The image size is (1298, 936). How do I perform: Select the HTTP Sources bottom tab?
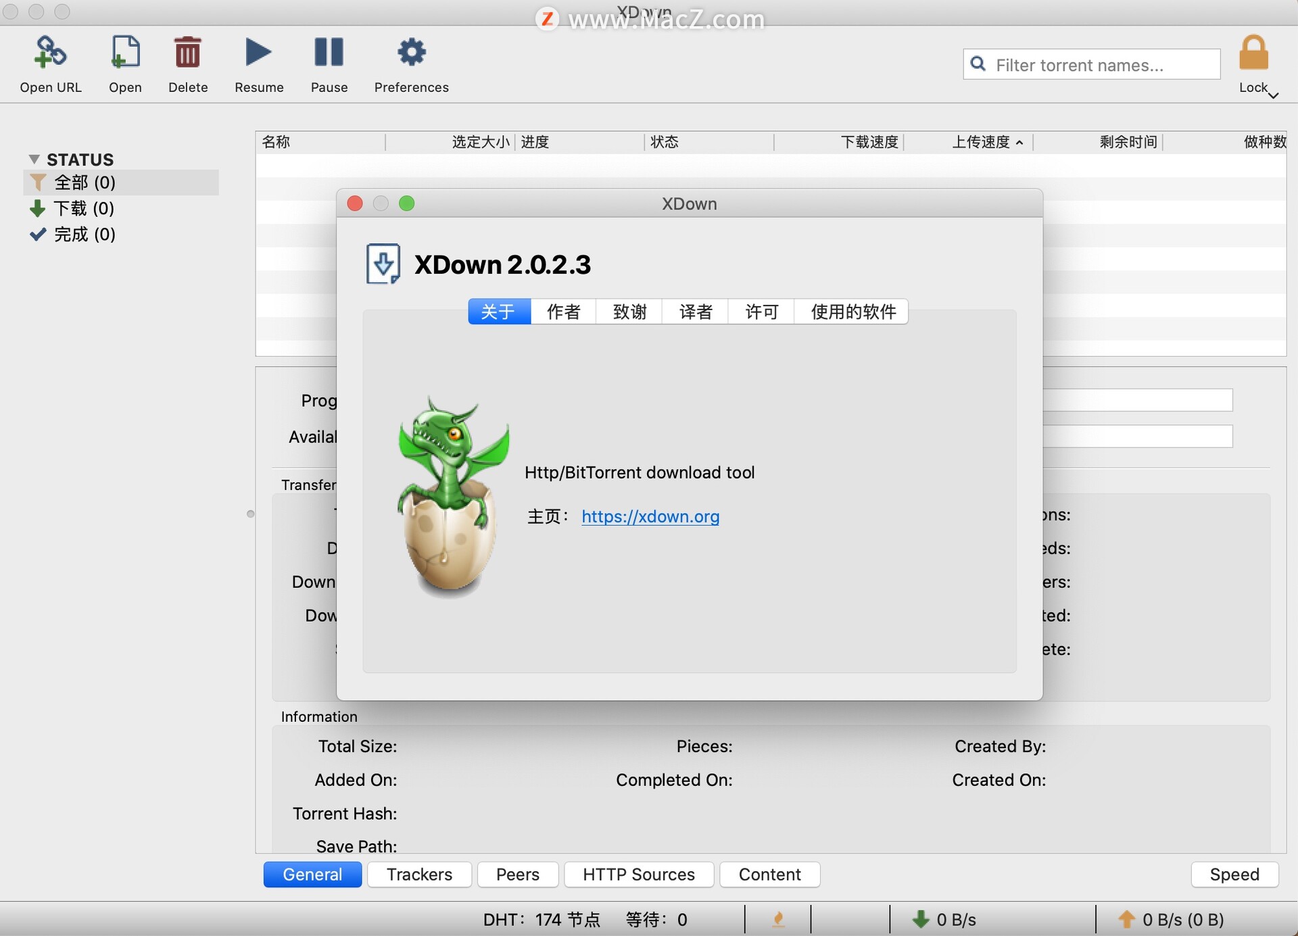point(639,875)
